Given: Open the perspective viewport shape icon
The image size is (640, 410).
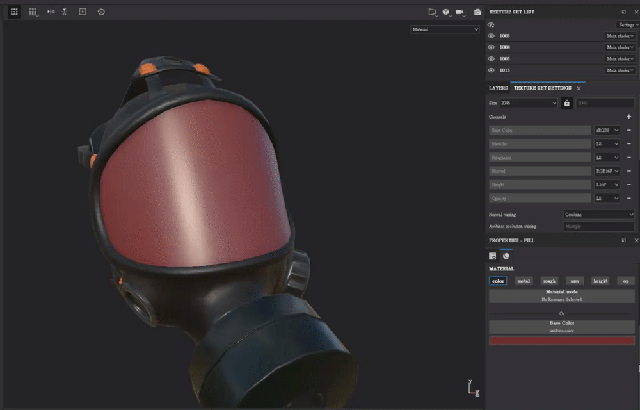Looking at the screenshot, I should pos(432,12).
